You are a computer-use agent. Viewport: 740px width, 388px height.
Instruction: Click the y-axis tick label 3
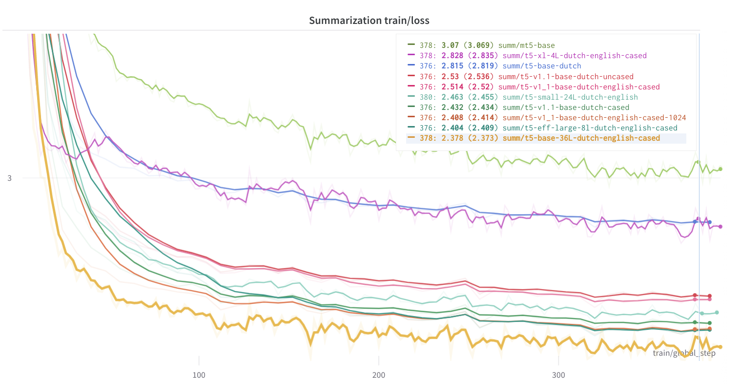[10, 178]
